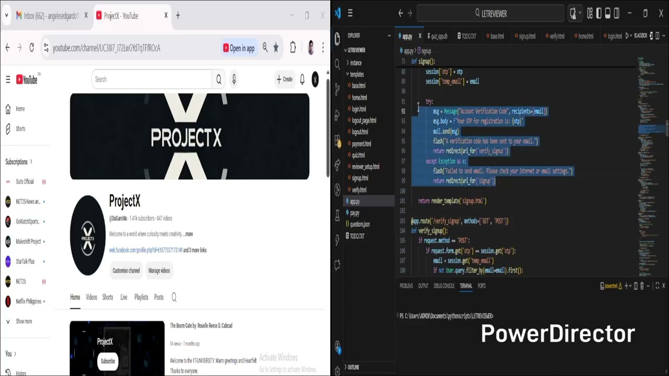Viewport: 669px width, 376px height.
Task: Click the YouTube Search input field
Action: (x=152, y=79)
